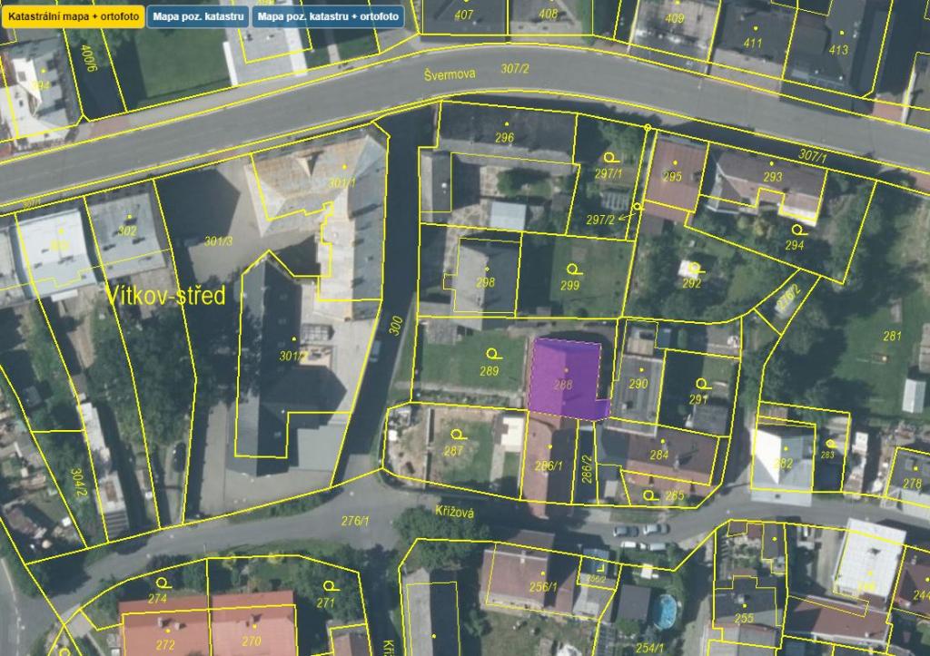
Task: Click the purple highlighted parcel 288
Action: (x=564, y=378)
